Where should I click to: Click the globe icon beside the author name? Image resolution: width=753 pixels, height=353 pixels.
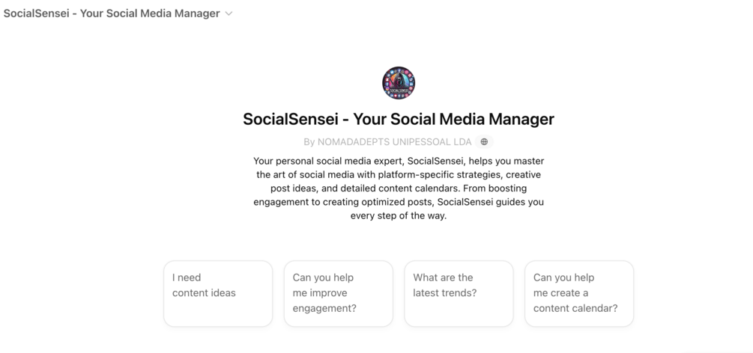pyautogui.click(x=484, y=141)
